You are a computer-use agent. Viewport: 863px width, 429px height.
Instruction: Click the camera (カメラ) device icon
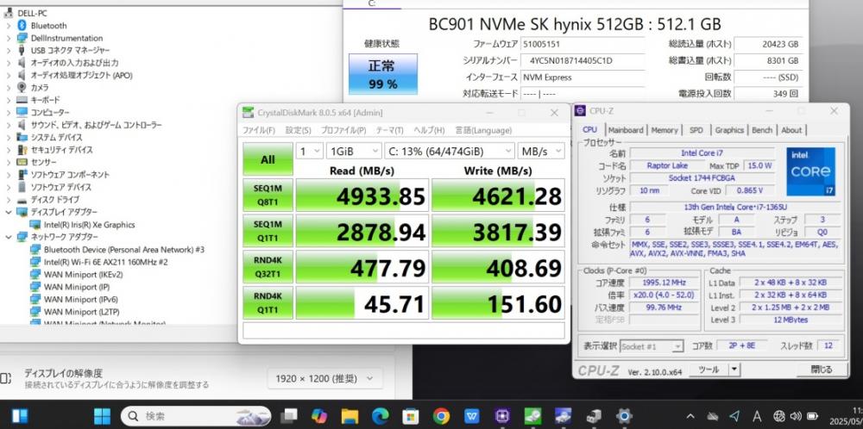(x=22, y=87)
